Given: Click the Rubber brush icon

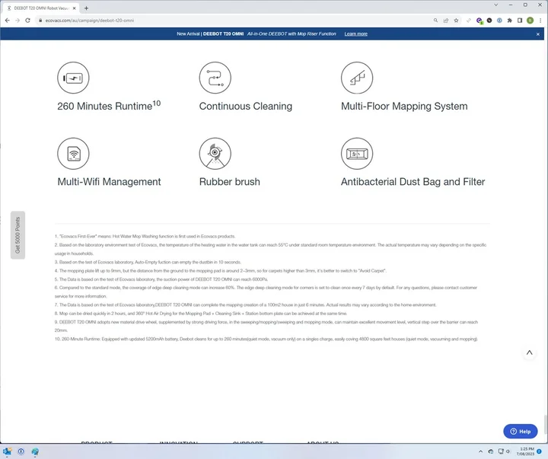Looking at the screenshot, I should (x=215, y=154).
